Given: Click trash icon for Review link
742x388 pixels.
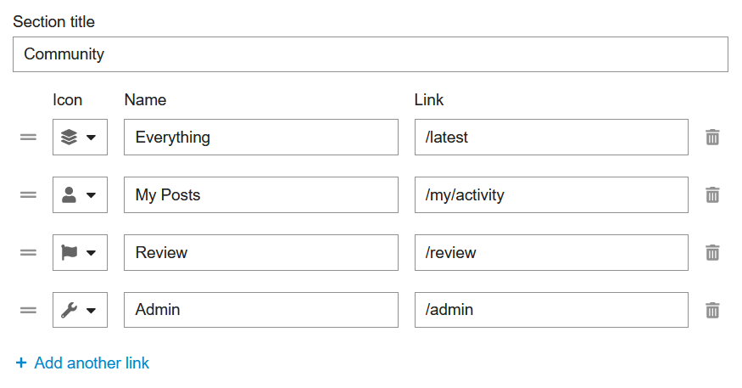Looking at the screenshot, I should 712,253.
